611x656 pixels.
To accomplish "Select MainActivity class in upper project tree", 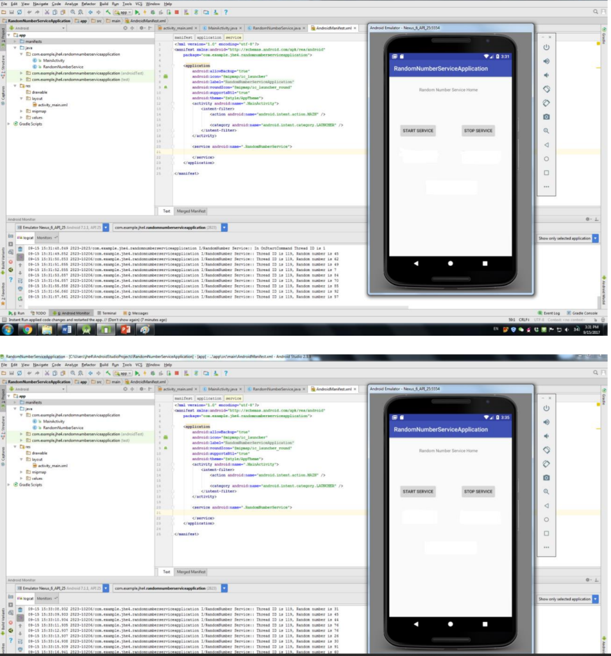I will (50, 61).
